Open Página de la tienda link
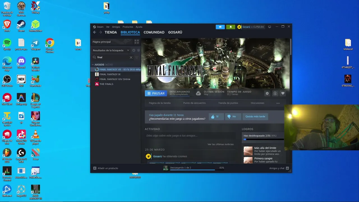This screenshot has height=202, width=359. (x=160, y=103)
